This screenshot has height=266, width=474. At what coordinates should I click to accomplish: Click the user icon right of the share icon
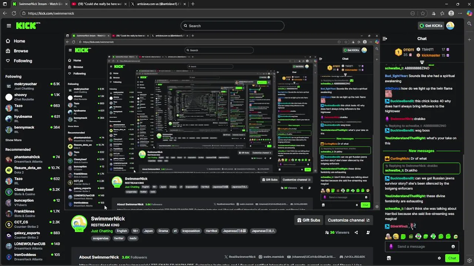tap(368, 232)
